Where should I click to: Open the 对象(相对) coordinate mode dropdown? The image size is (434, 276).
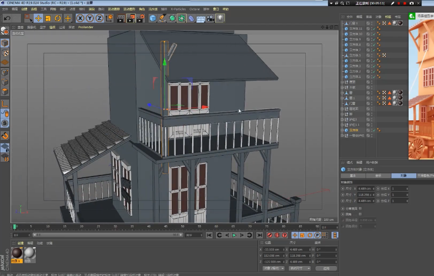coord(273,268)
